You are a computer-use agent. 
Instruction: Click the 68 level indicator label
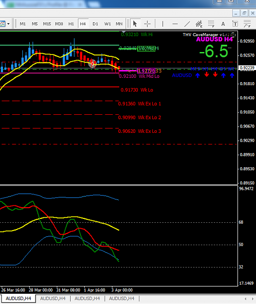(241, 222)
